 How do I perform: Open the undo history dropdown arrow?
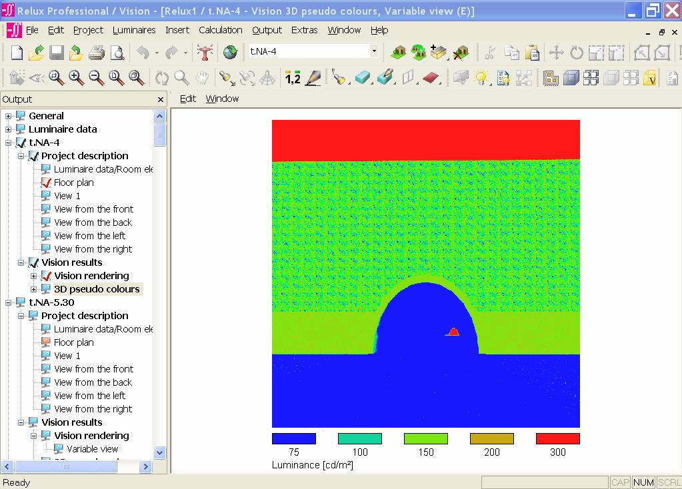coord(157,53)
